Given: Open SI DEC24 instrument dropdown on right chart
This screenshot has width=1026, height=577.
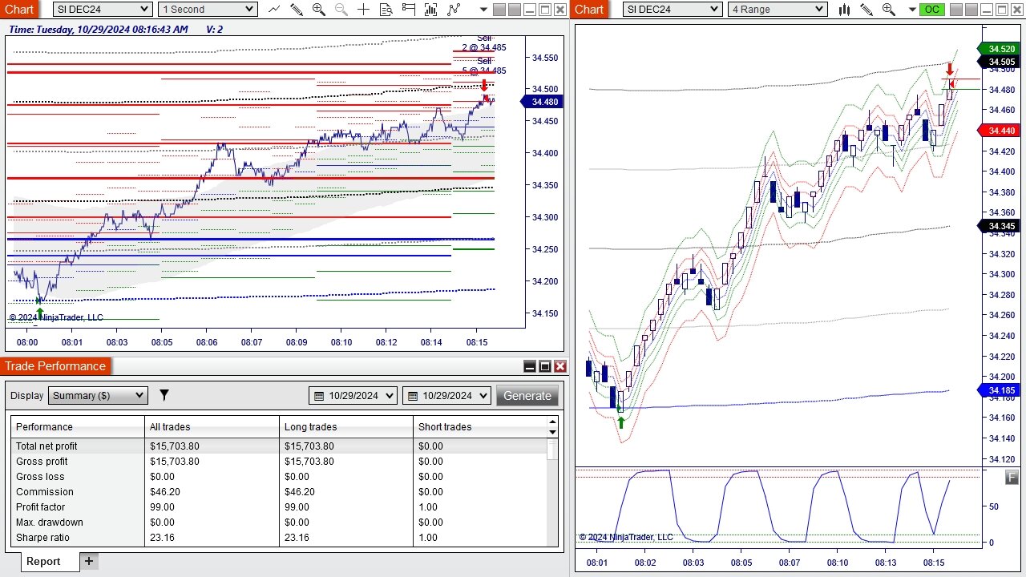Looking at the screenshot, I should point(673,10).
